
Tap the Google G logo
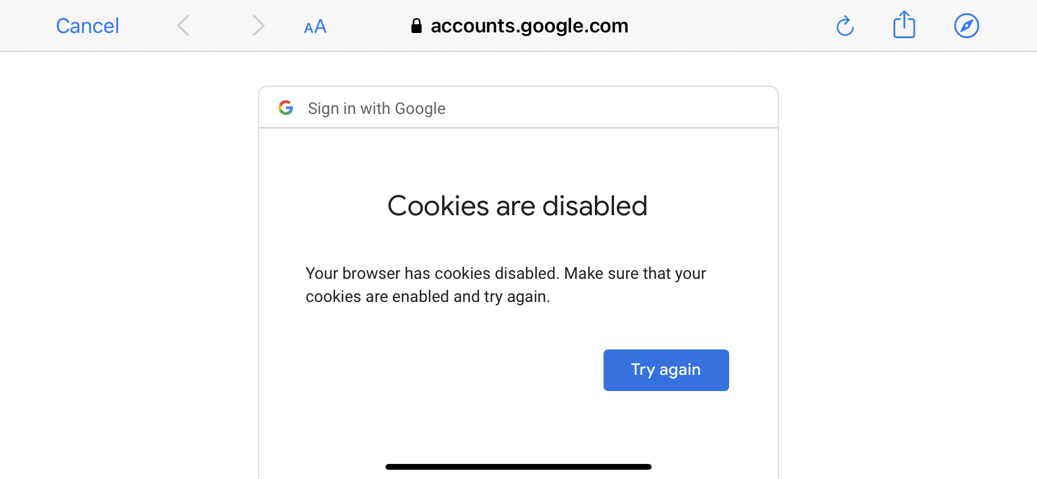click(x=286, y=108)
